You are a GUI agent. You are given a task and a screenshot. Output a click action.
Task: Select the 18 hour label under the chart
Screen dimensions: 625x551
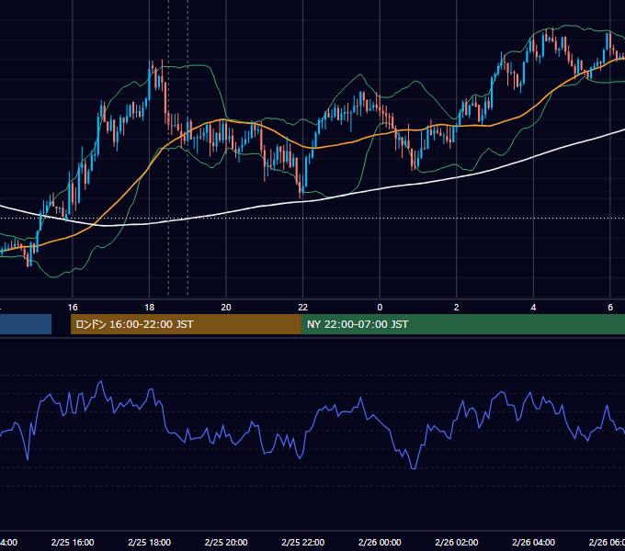click(x=150, y=308)
